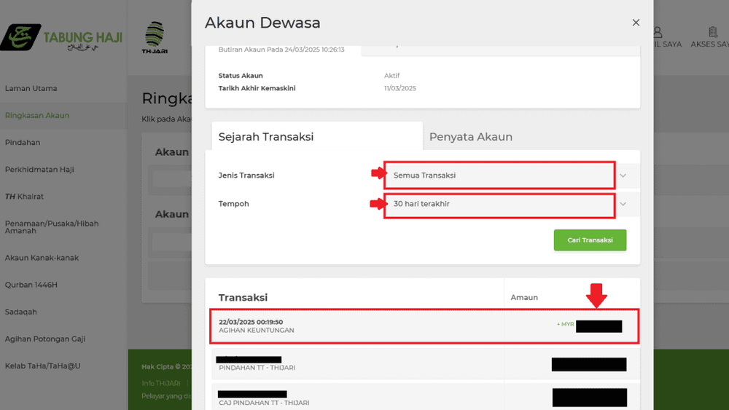Open Penamaan/Pusaka/Hibah Amanah item
729x410 pixels.
pyautogui.click(x=52, y=227)
